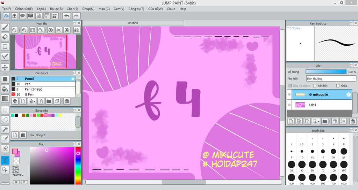Delete layer using the layer panel trash icon
Viewport: 358px width, 190px height.
353,121
